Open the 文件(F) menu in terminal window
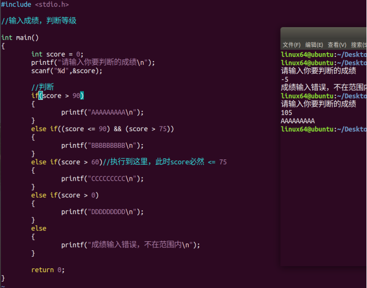 click(x=291, y=45)
